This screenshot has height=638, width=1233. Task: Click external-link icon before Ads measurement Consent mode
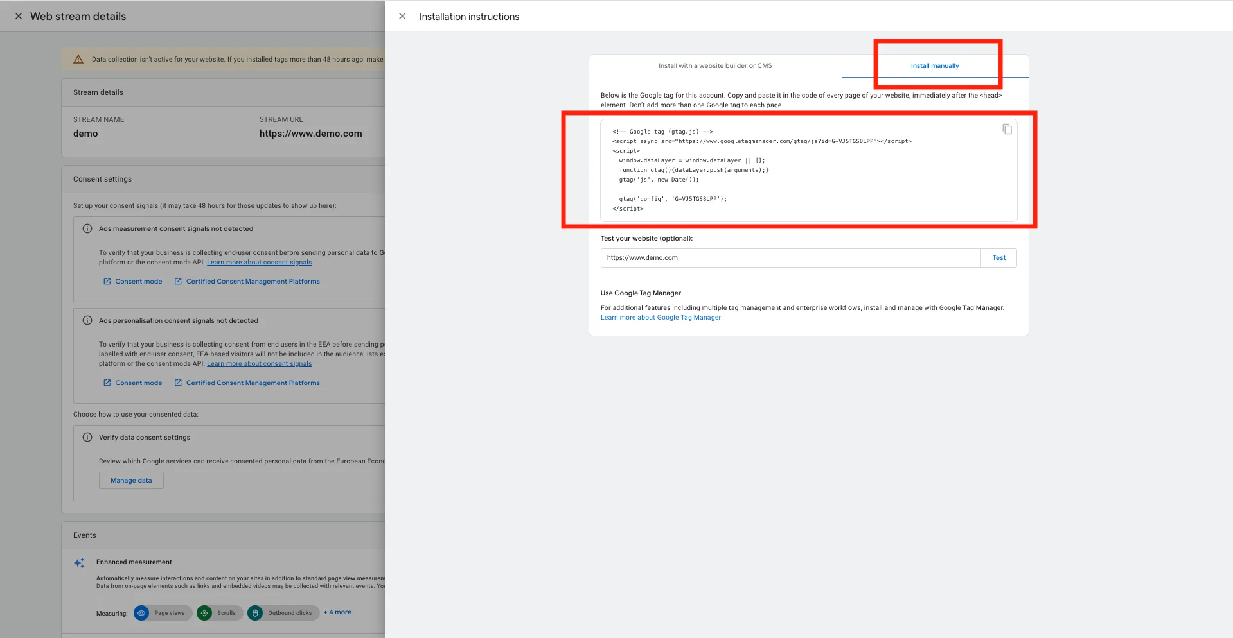point(107,281)
